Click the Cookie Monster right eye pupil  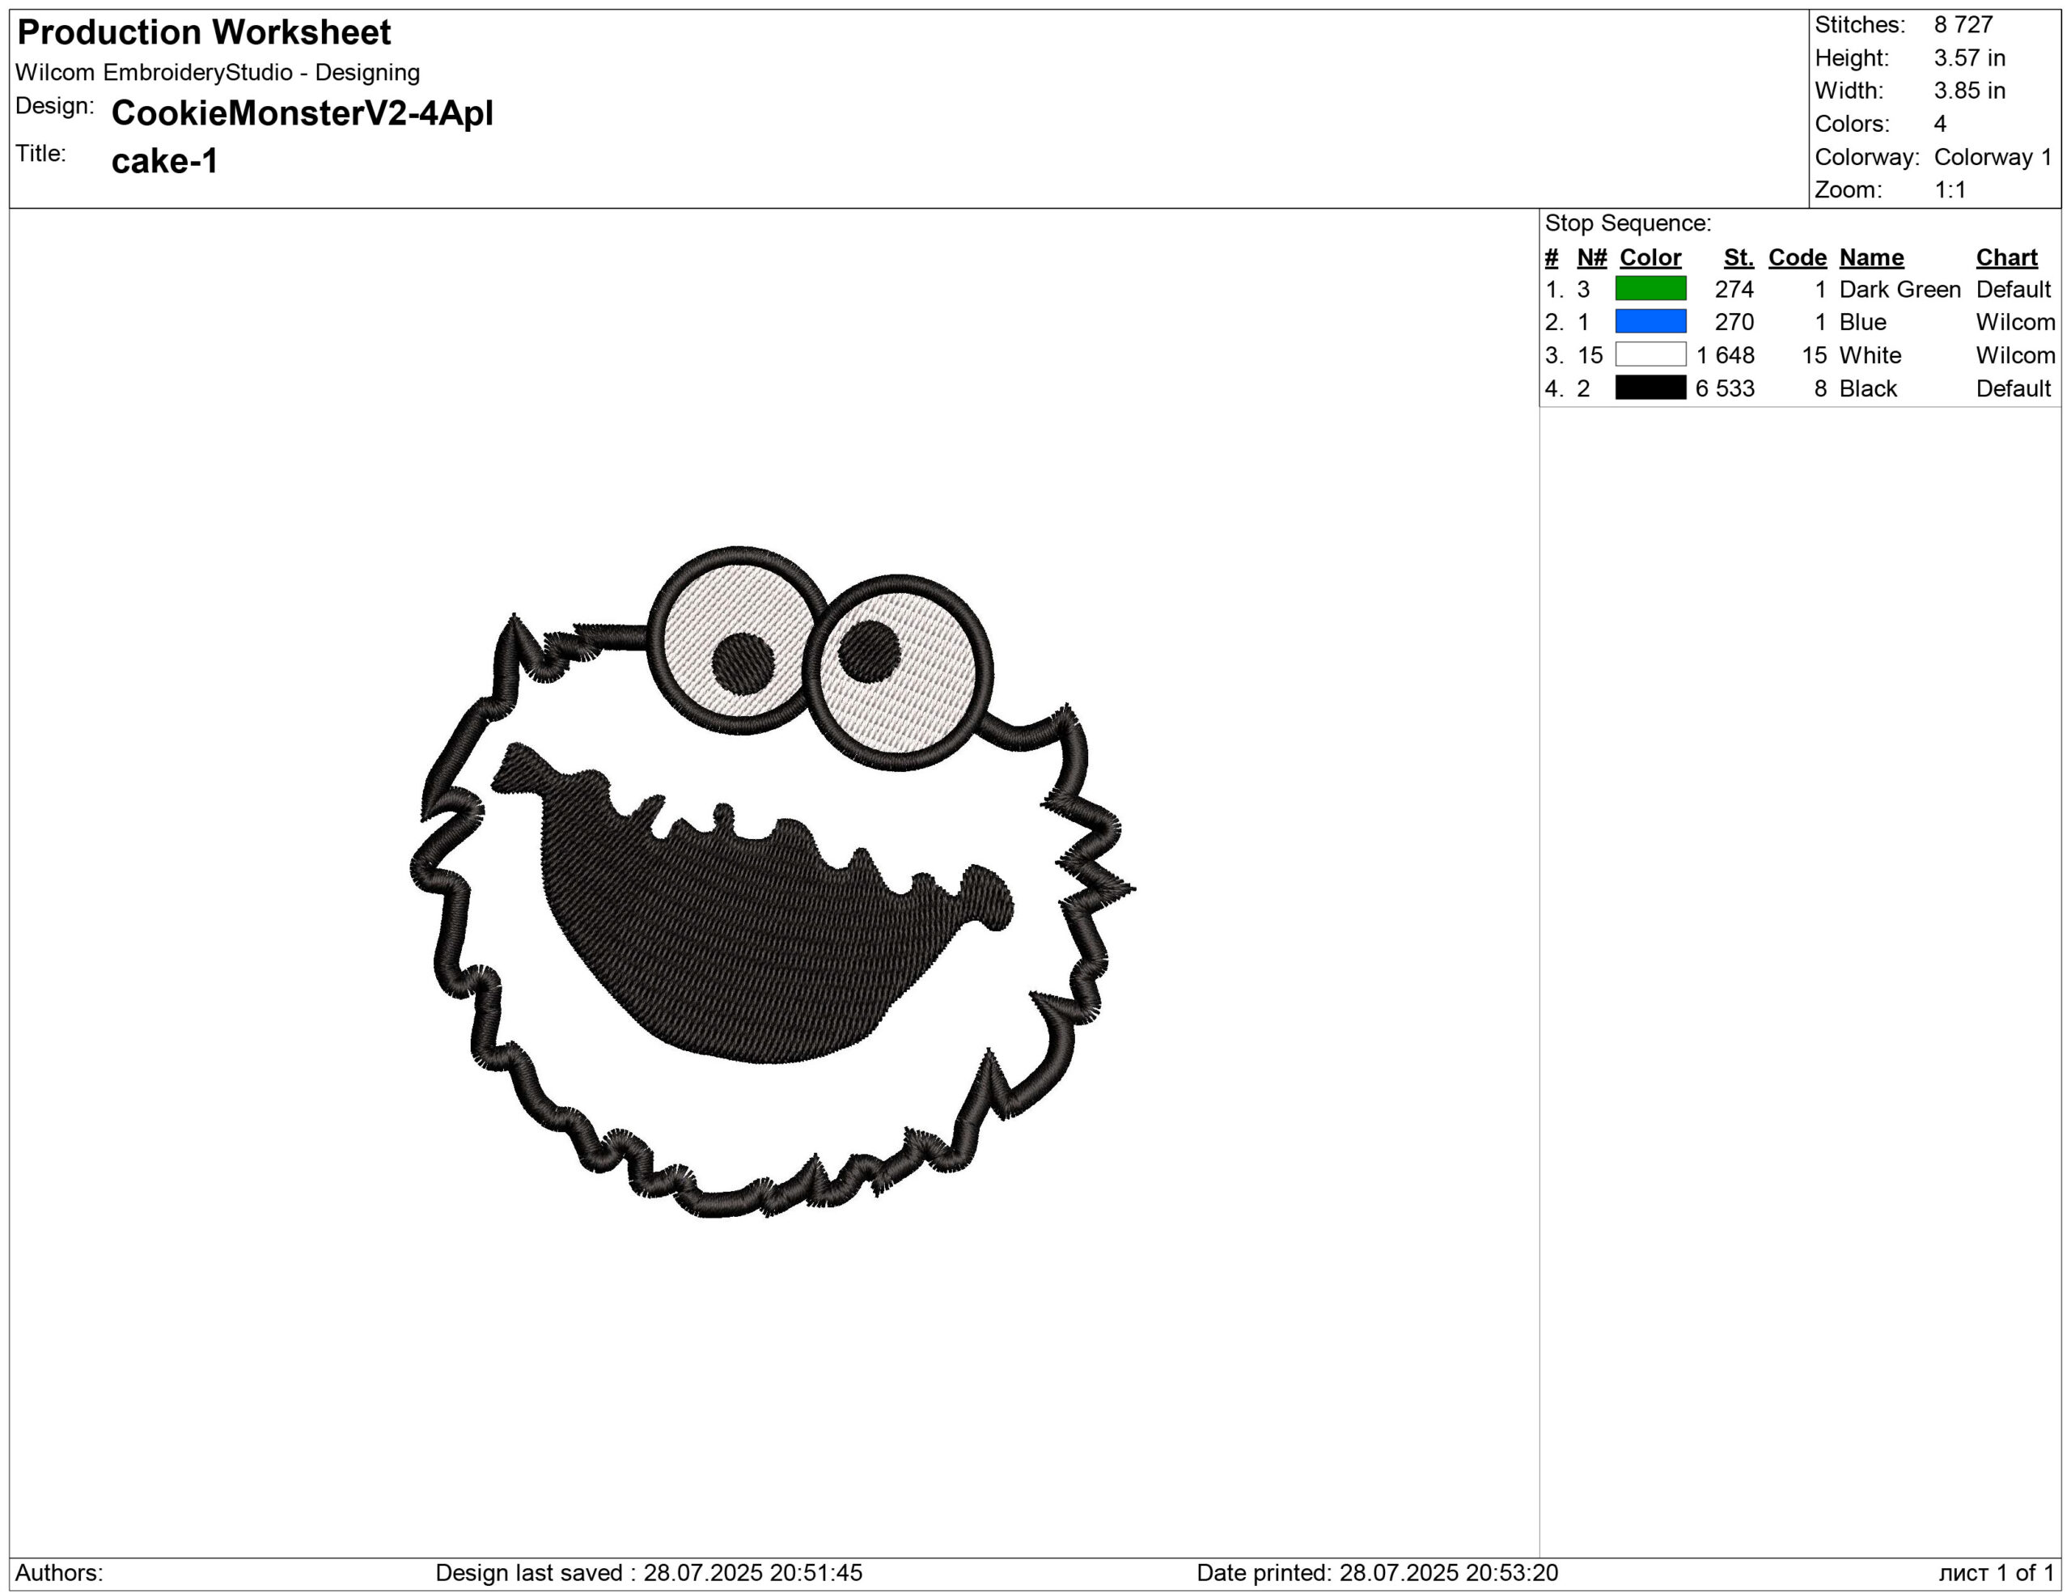(x=869, y=651)
